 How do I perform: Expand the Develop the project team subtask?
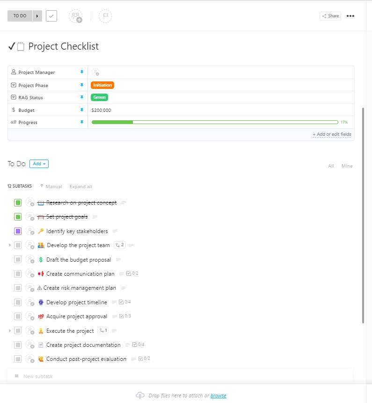pyautogui.click(x=10, y=245)
